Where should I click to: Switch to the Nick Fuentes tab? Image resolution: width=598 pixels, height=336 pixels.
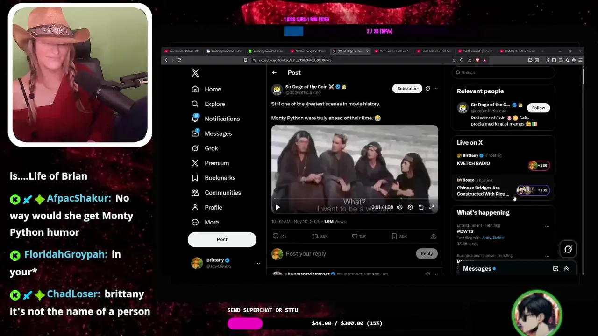[x=392, y=51]
